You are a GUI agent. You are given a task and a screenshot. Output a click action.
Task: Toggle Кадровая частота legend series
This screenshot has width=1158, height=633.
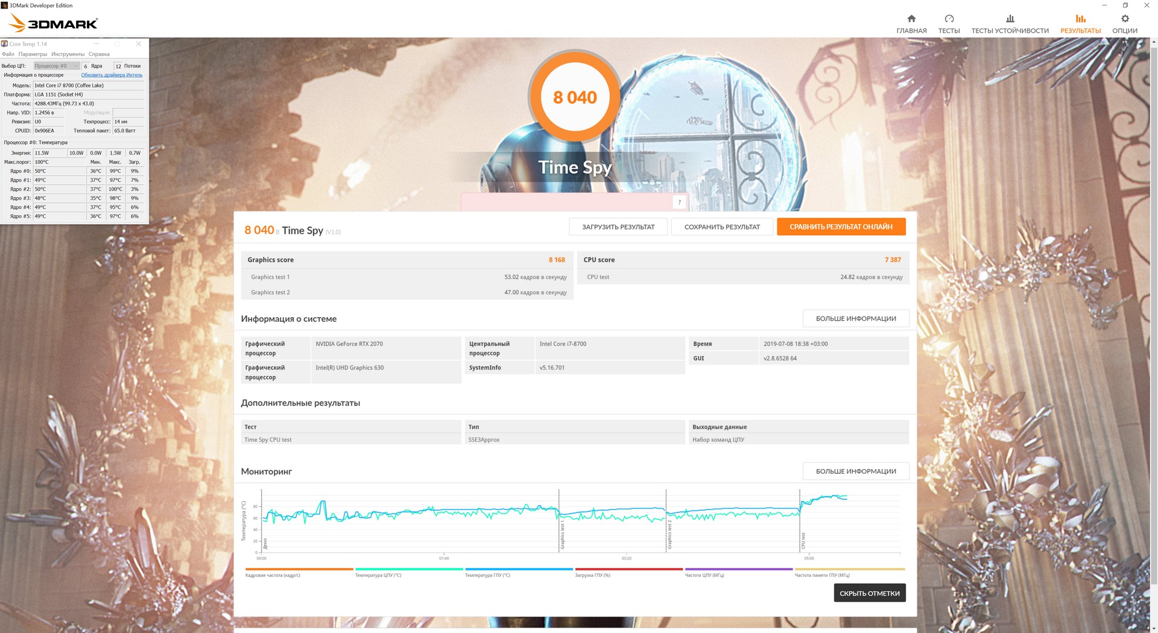click(x=299, y=572)
